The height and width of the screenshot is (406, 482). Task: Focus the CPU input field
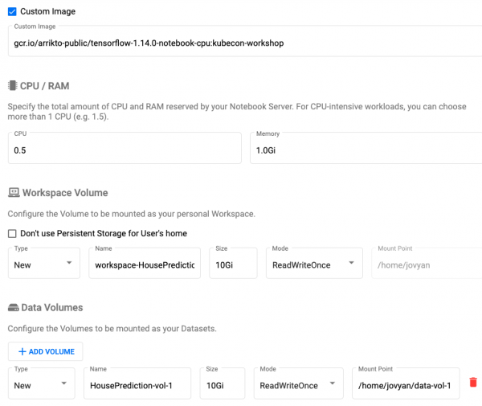coord(125,150)
